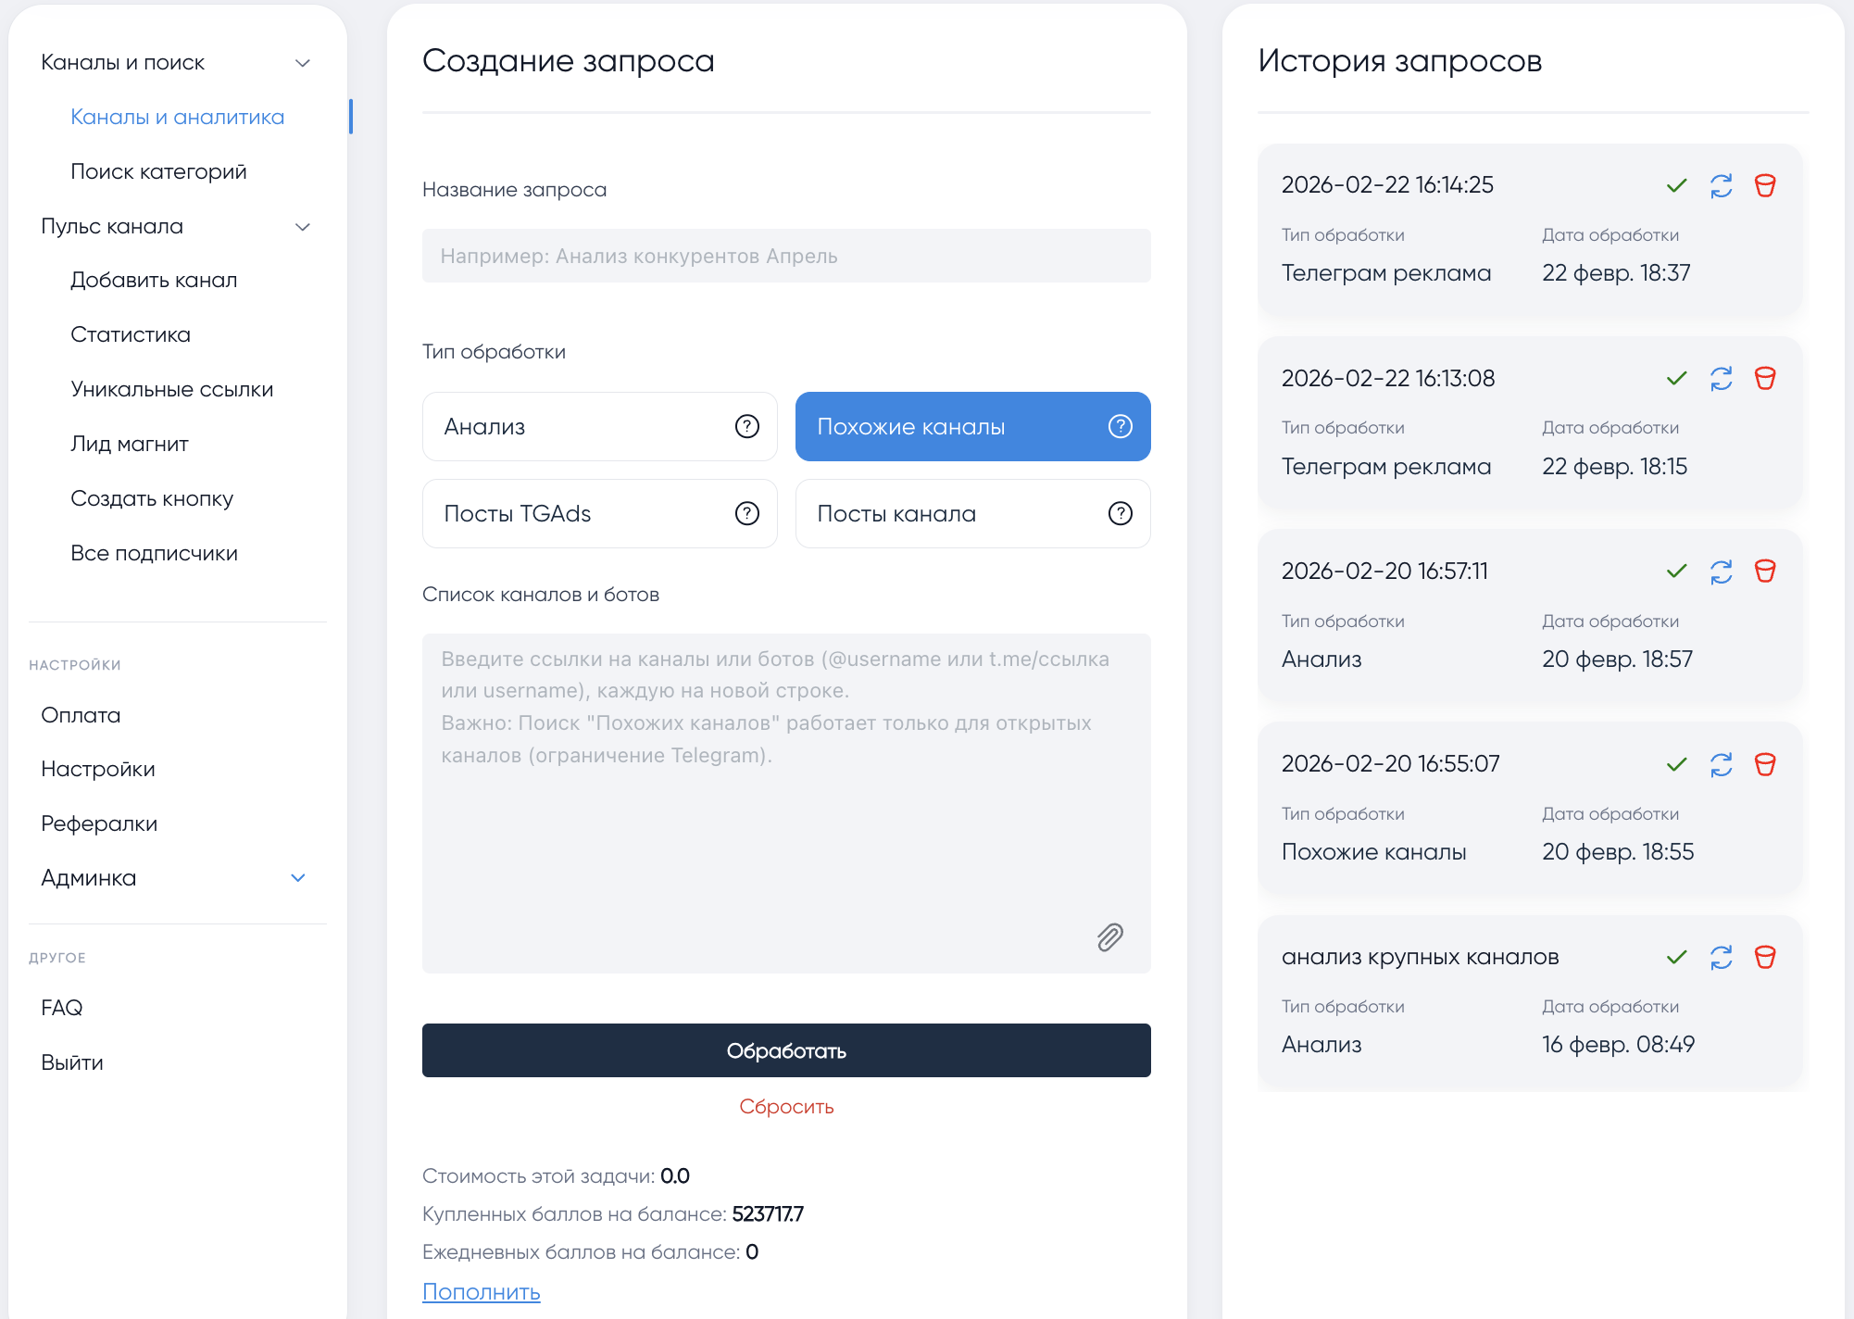
Task: Select Посты канала processing type
Action: coord(972,513)
